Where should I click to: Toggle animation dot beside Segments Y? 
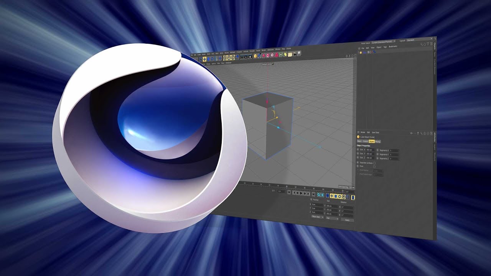[x=377, y=154]
